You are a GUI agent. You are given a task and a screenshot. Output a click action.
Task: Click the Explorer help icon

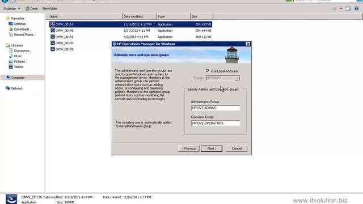point(357,8)
